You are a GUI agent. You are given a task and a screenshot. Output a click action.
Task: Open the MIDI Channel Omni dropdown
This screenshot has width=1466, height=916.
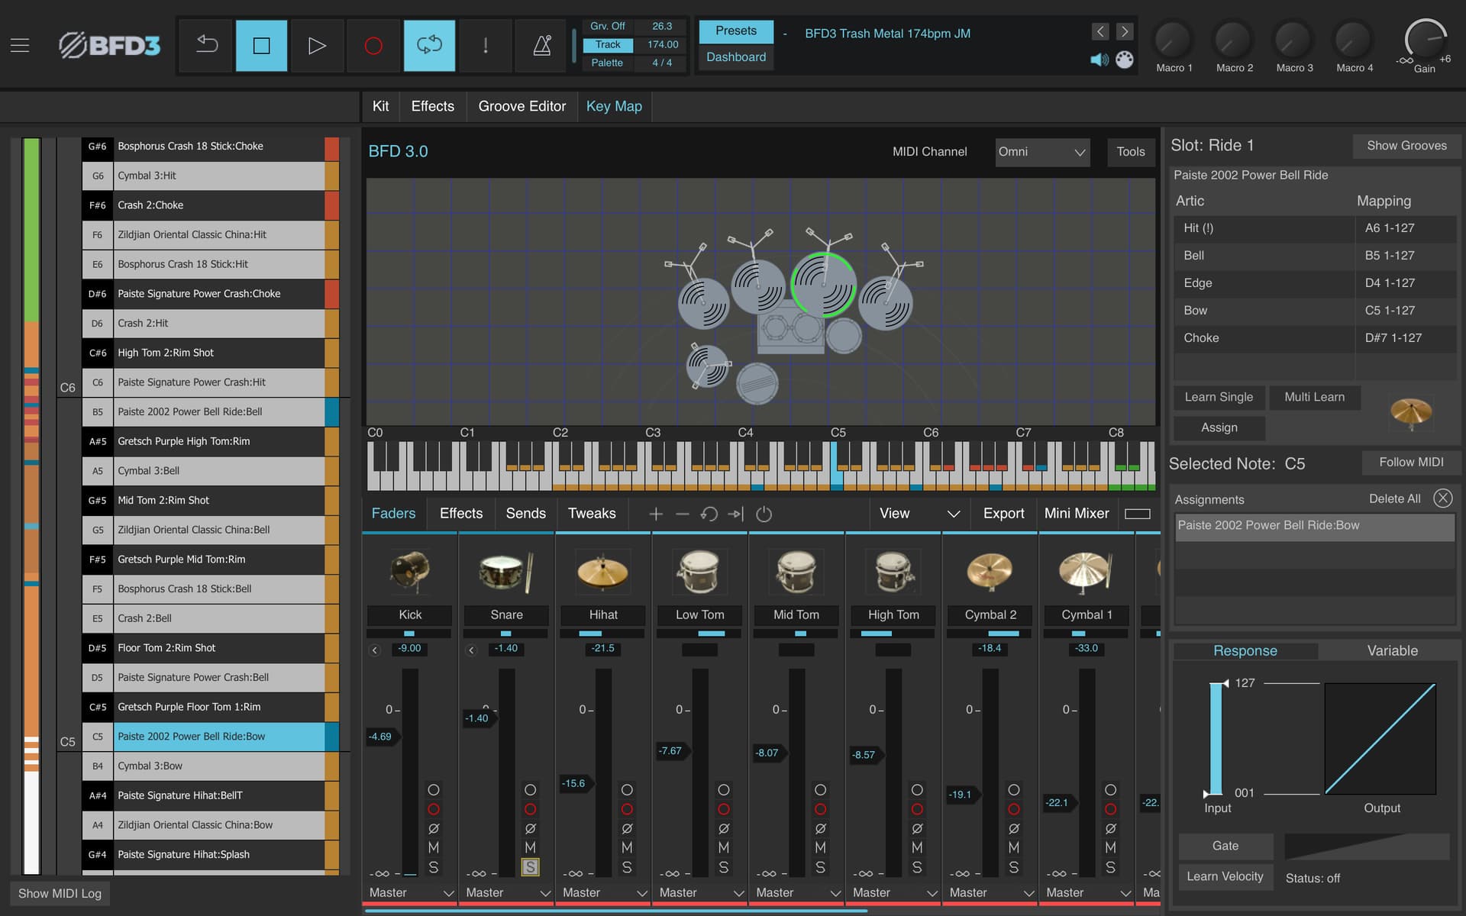point(1041,152)
